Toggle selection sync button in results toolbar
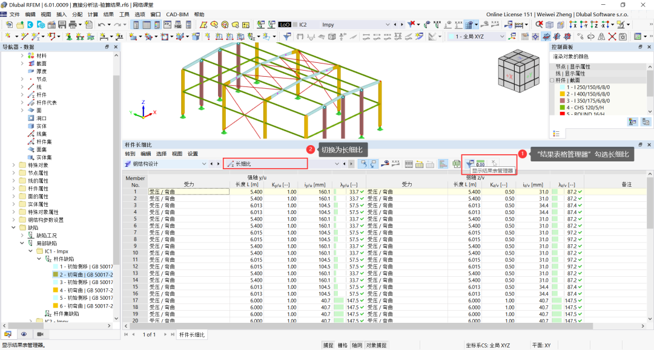The height and width of the screenshot is (350, 654). [363, 164]
